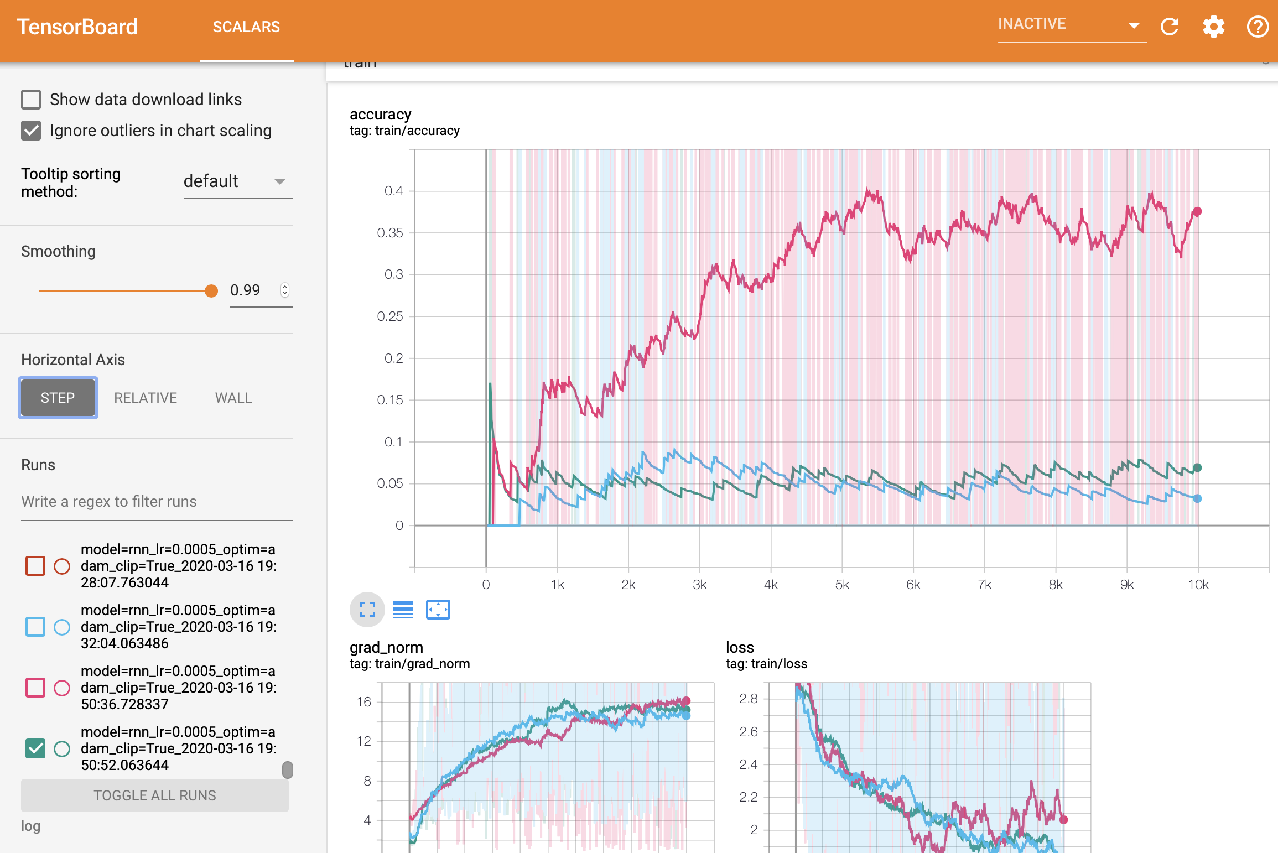Select RELATIVE horizontal axis option
This screenshot has width=1278, height=853.
pyautogui.click(x=145, y=398)
